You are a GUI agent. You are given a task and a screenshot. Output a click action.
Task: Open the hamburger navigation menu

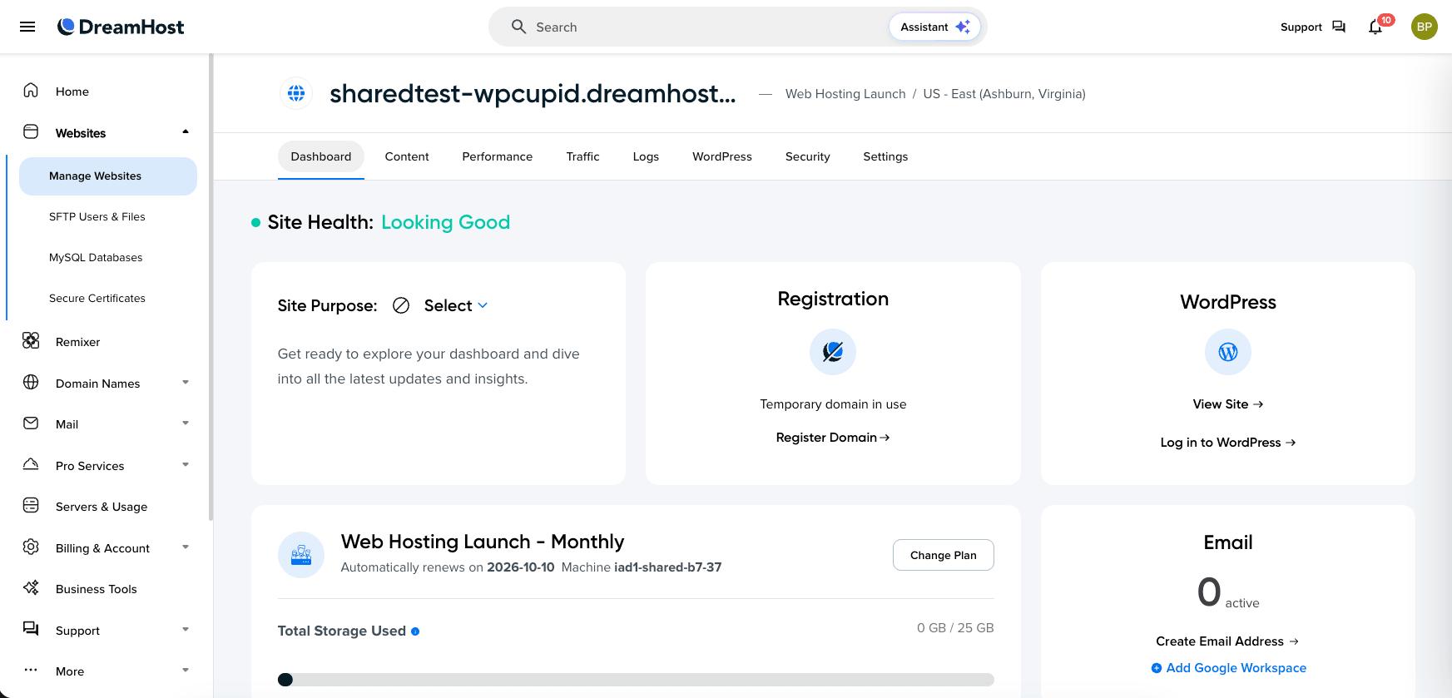pos(27,27)
